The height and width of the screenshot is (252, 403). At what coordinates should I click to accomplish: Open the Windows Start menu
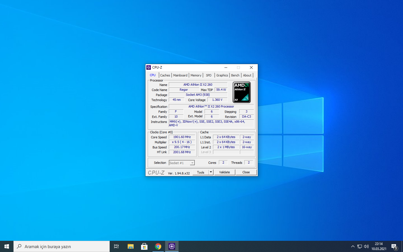pos(7,246)
